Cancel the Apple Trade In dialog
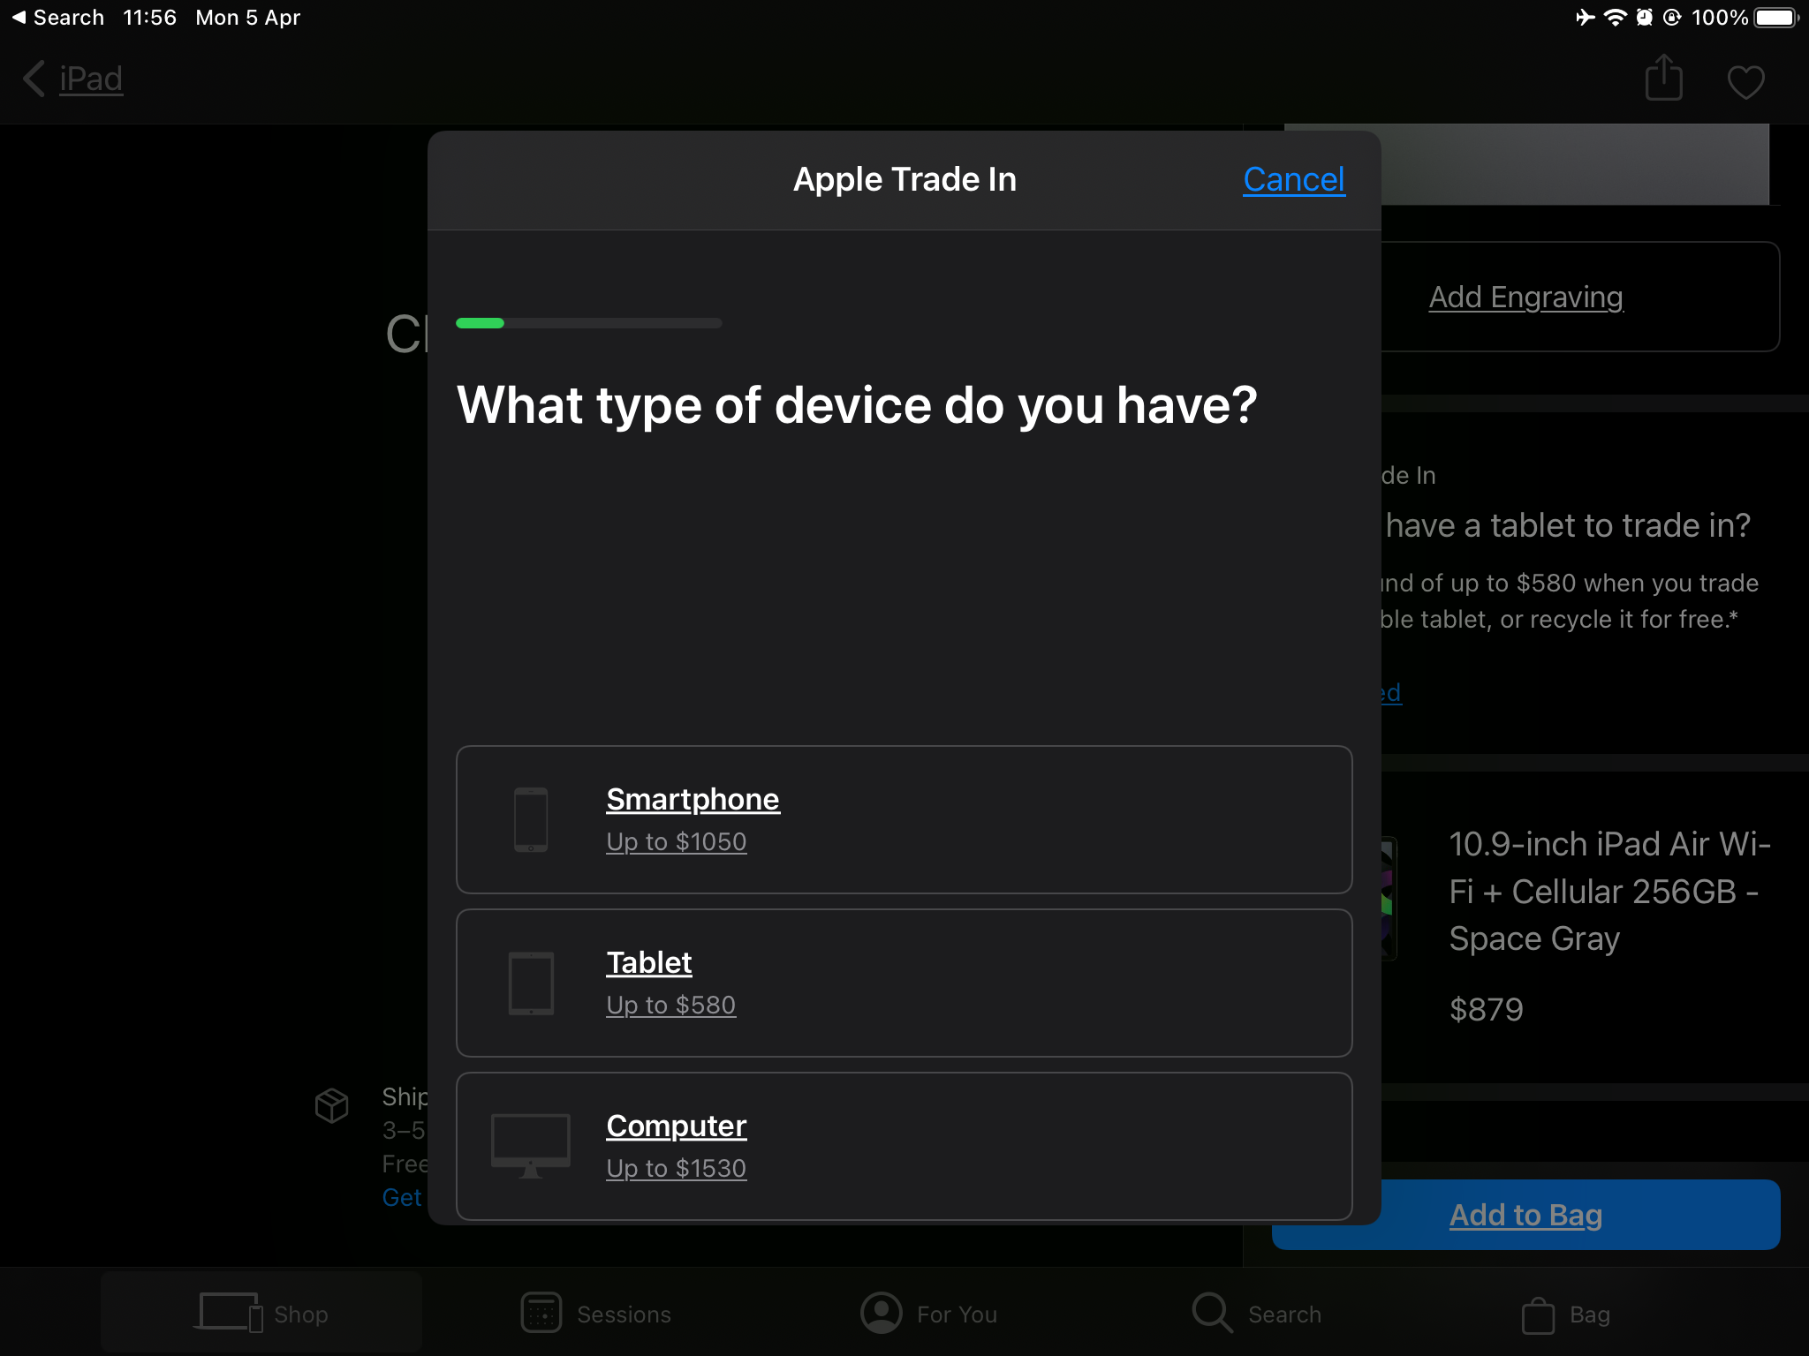1809x1356 pixels. click(1293, 180)
